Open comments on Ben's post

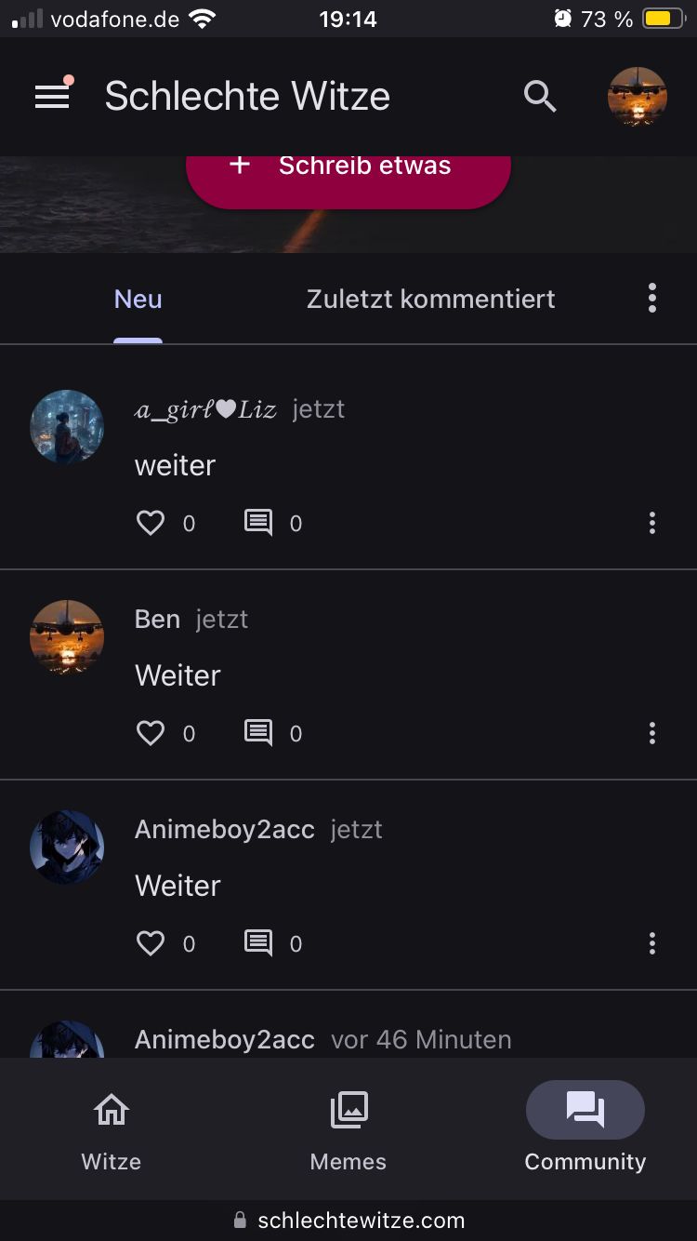click(258, 733)
